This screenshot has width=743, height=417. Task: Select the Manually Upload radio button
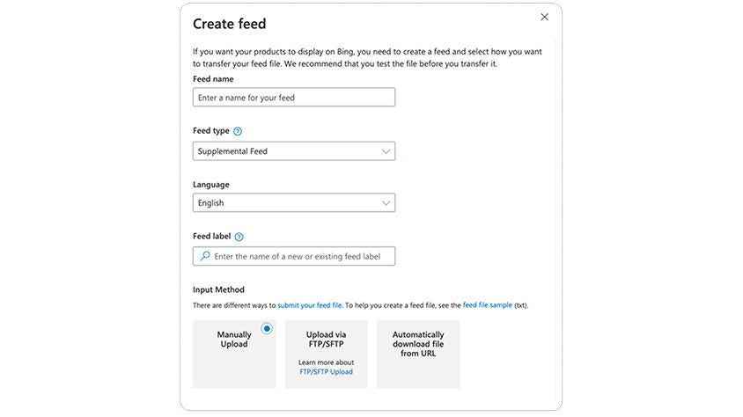coord(267,329)
